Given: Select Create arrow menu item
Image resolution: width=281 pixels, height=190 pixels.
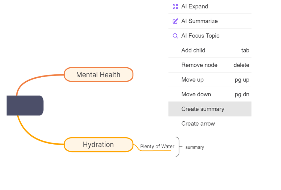Looking at the screenshot, I should tap(198, 123).
